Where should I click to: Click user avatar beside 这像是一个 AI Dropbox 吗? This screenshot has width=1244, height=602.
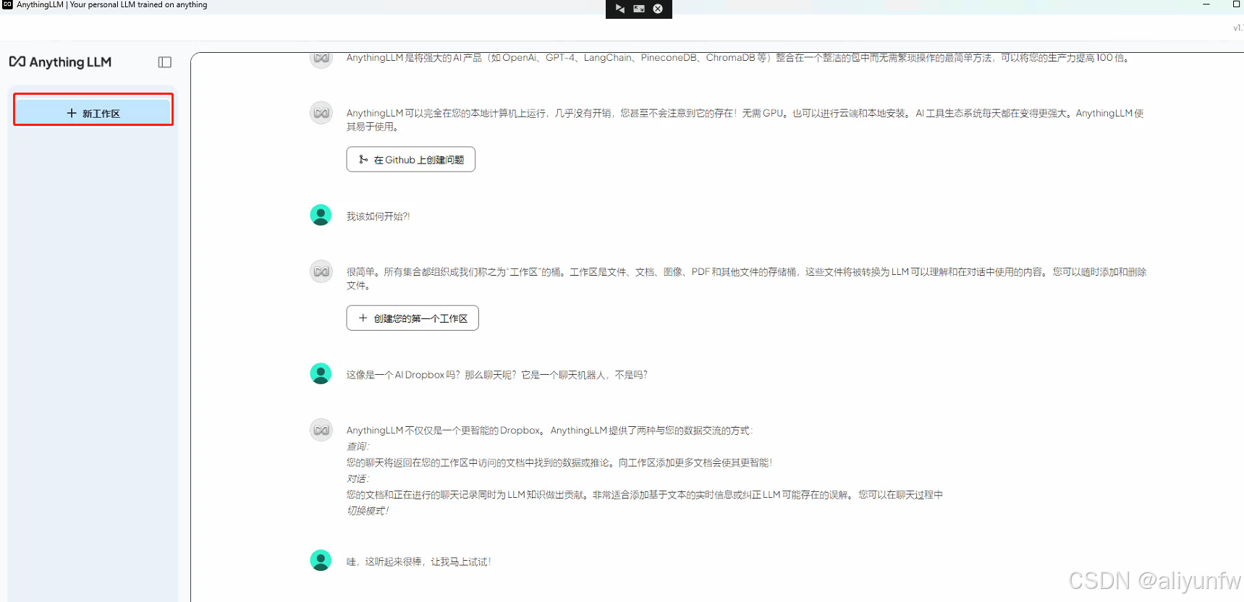[x=321, y=373]
